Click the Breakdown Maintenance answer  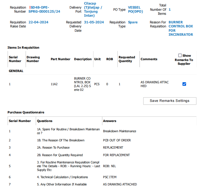(x=119, y=131)
